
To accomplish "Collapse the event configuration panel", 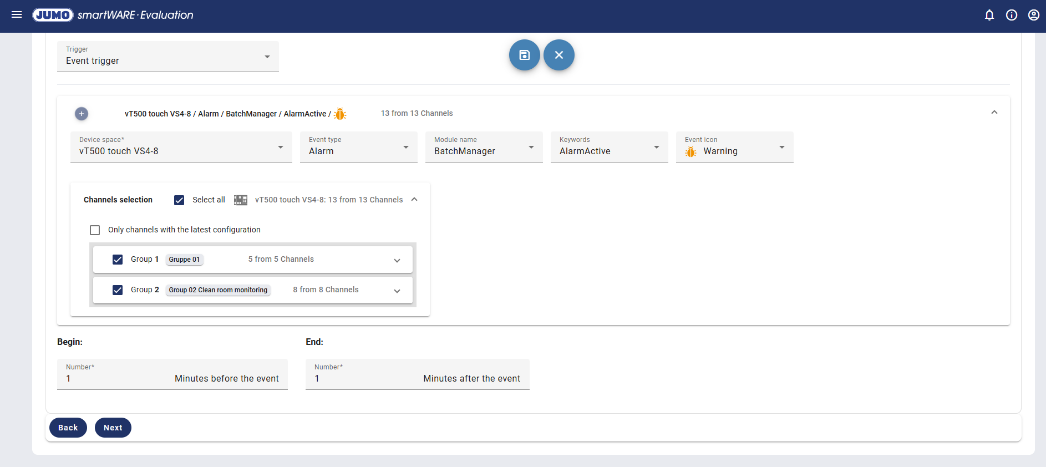I will 994,113.
